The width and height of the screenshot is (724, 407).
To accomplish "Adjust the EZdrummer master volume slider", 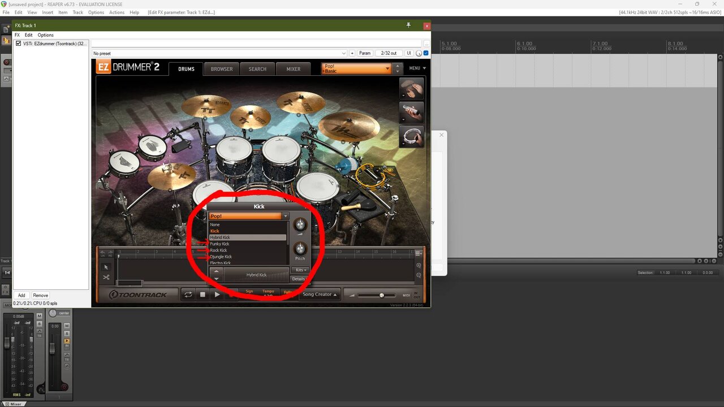I will pyautogui.click(x=376, y=295).
